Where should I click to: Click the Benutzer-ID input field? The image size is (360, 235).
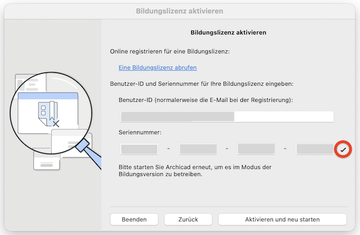point(227,116)
